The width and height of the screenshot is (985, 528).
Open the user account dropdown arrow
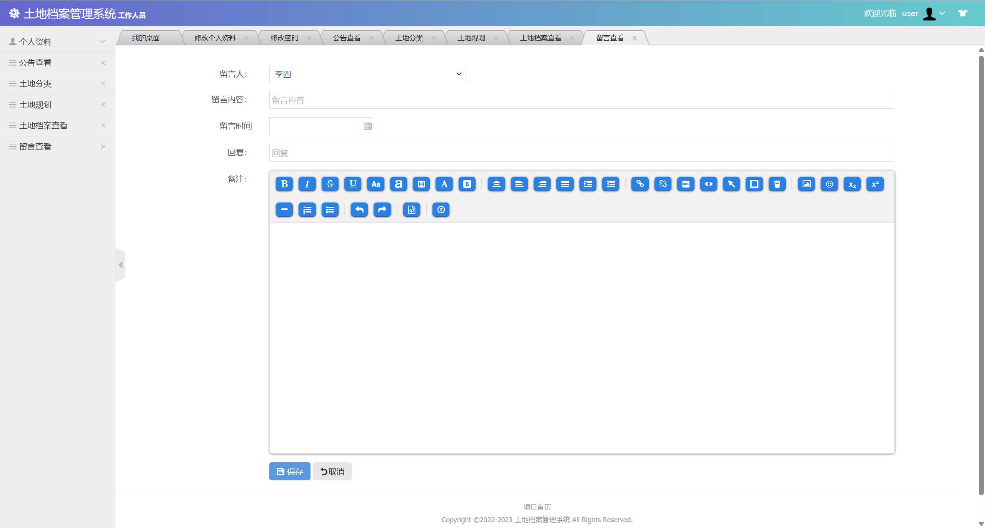tap(942, 13)
